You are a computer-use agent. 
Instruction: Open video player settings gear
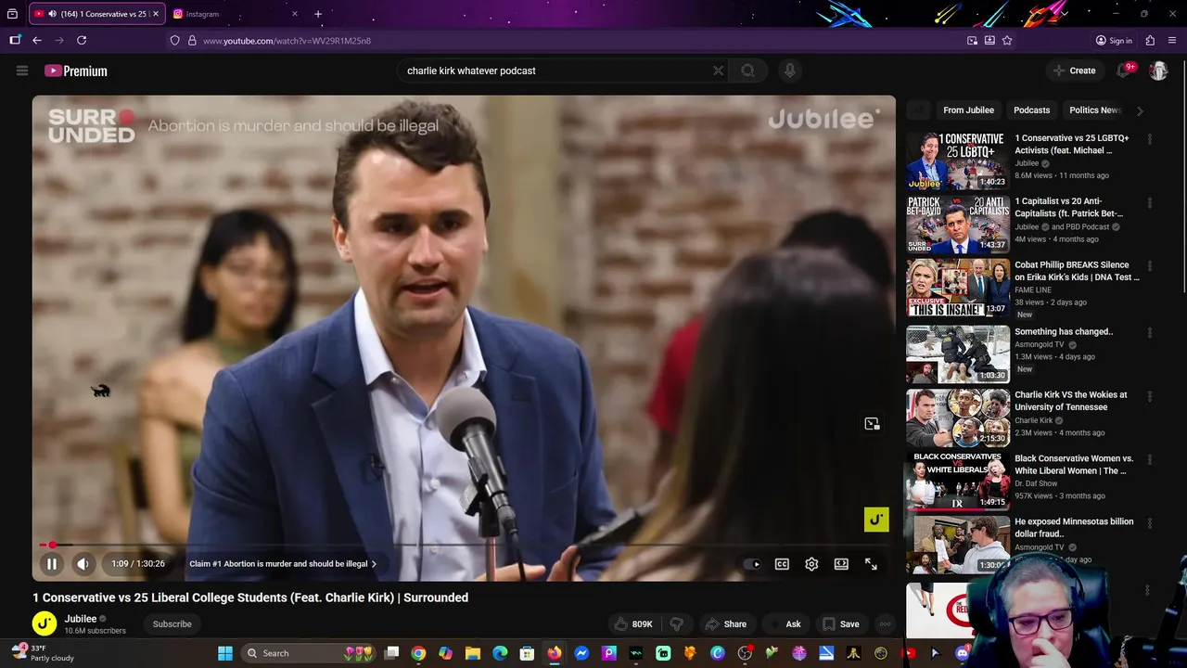pos(811,564)
